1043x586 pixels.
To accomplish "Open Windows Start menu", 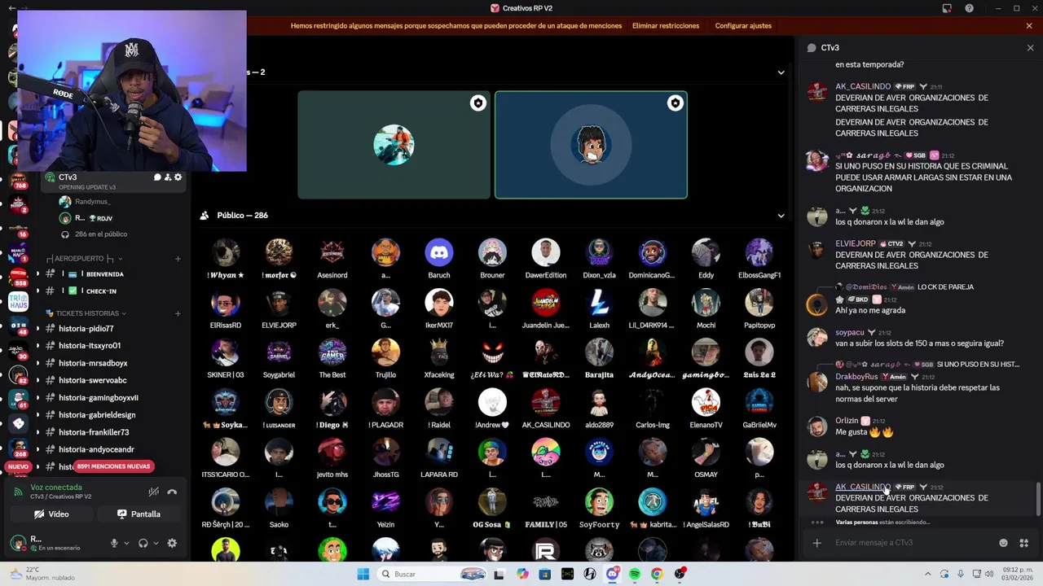I will coord(363,574).
